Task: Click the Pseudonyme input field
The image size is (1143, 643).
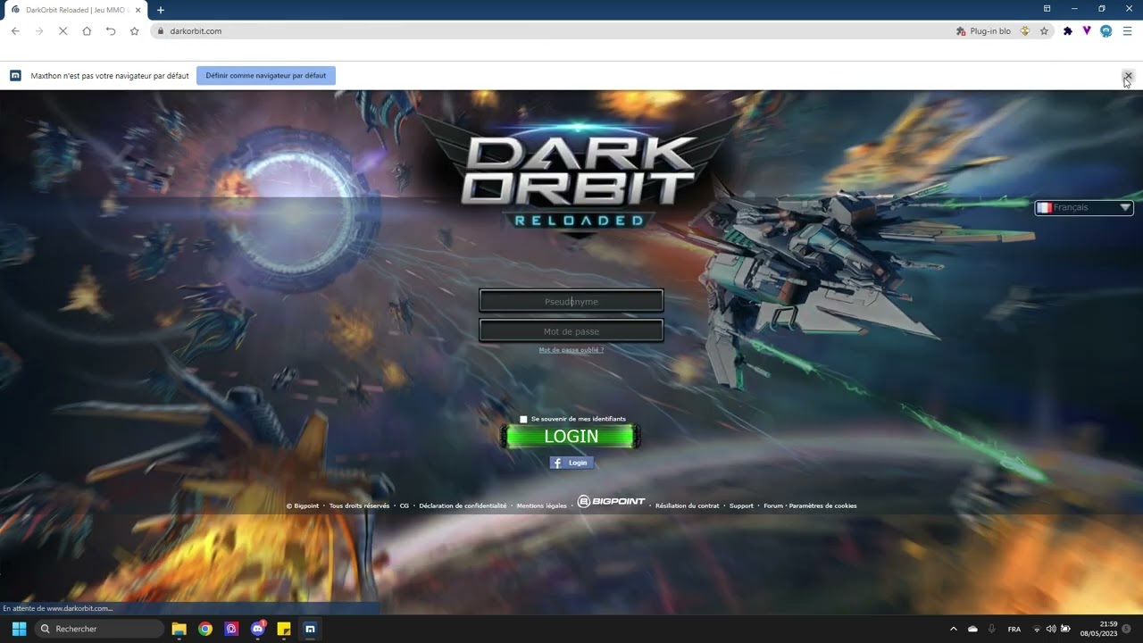Action: [571, 302]
